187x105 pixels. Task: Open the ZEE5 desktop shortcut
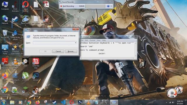[25, 62]
